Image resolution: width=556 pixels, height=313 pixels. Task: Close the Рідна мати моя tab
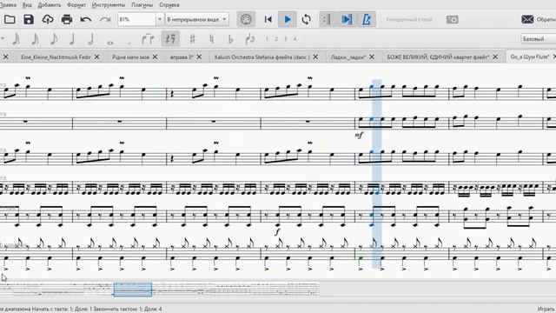click(x=155, y=57)
